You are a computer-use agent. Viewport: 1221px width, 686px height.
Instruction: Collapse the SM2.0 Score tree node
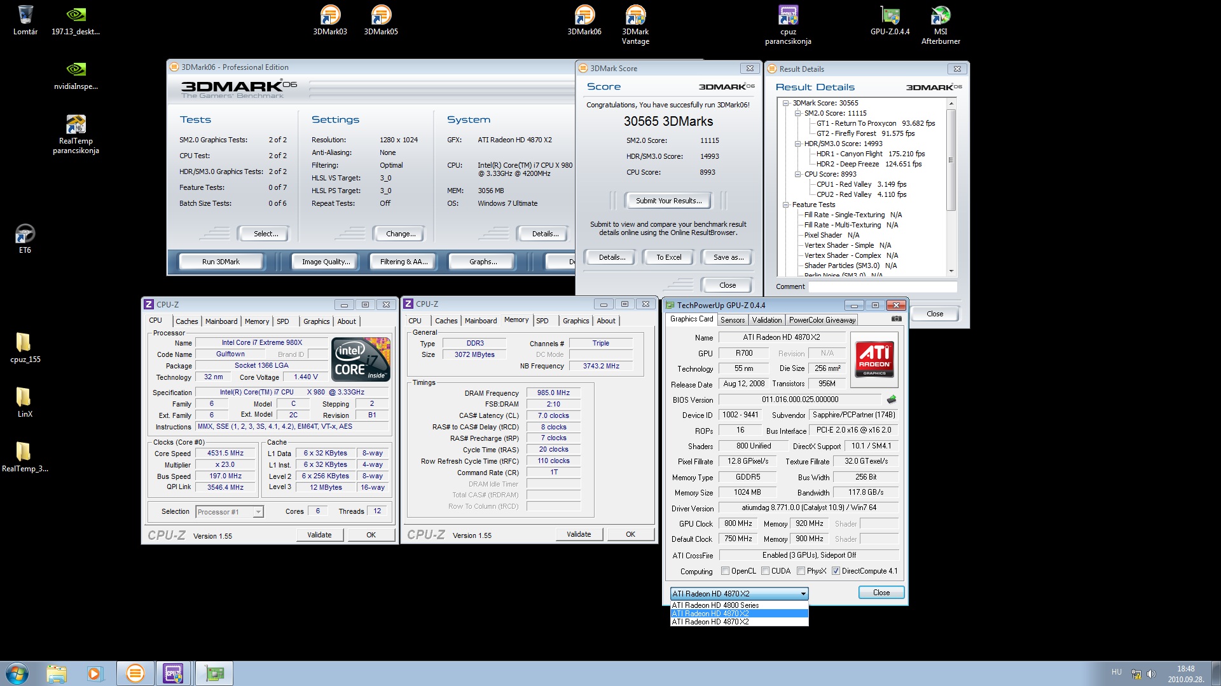[x=797, y=113]
